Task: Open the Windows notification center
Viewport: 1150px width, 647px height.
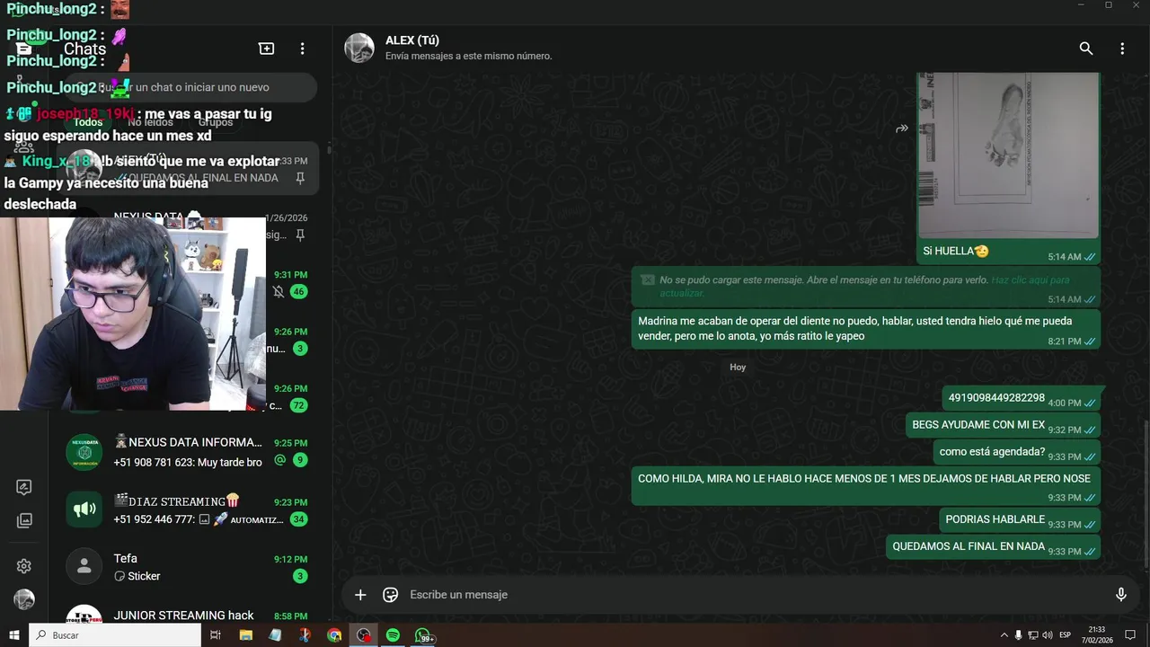Action: pos(1130,635)
